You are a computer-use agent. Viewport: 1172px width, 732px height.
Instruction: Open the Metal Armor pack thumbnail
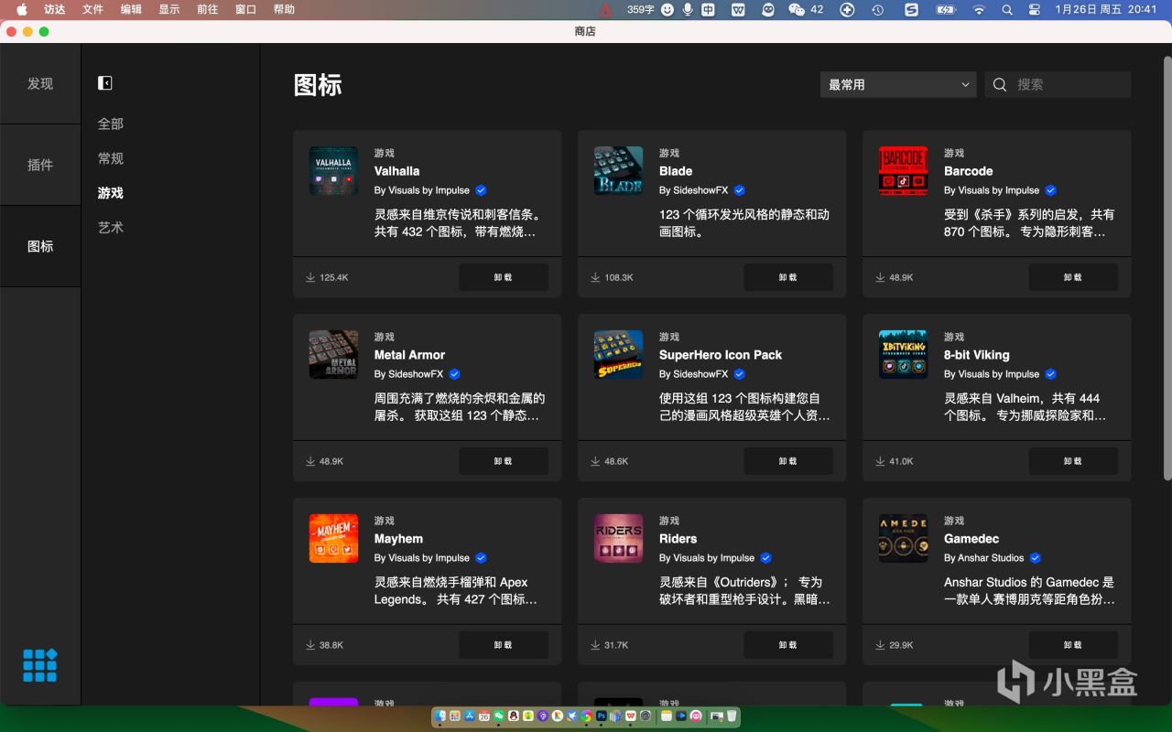(333, 355)
